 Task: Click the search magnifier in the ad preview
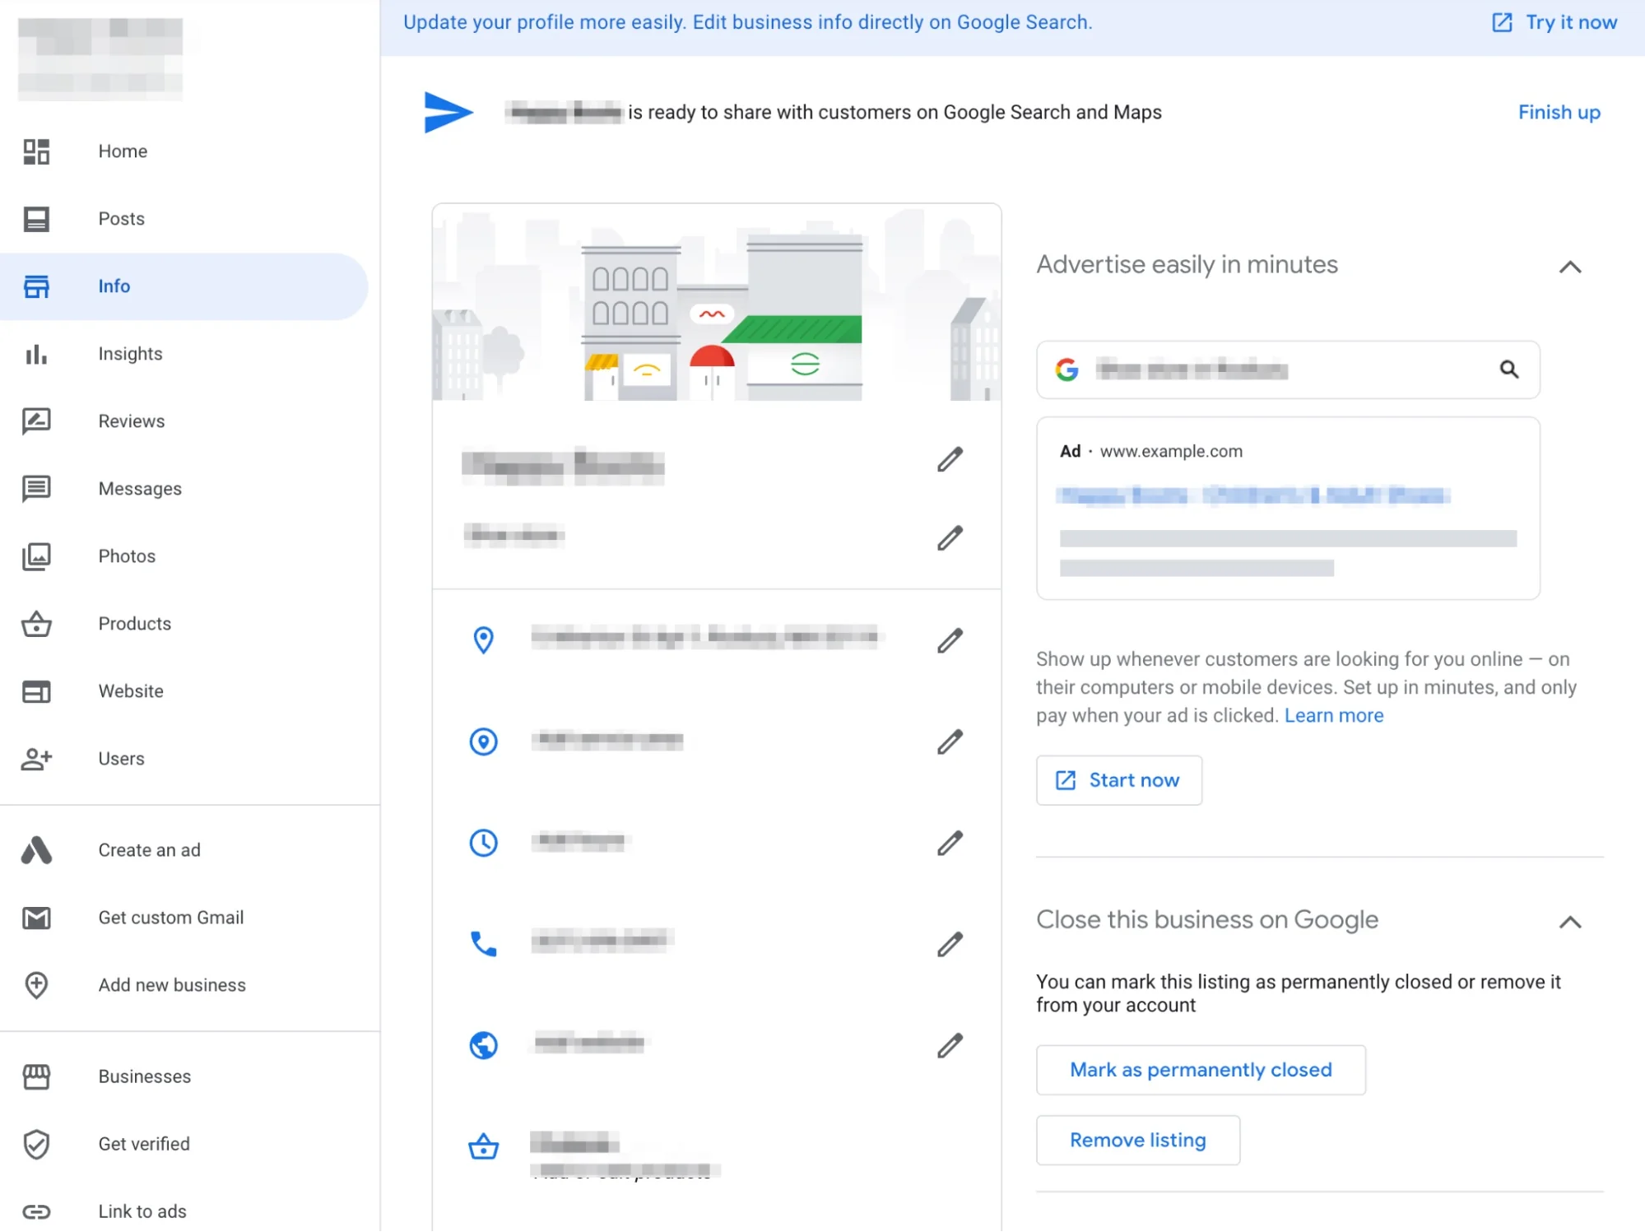point(1508,370)
